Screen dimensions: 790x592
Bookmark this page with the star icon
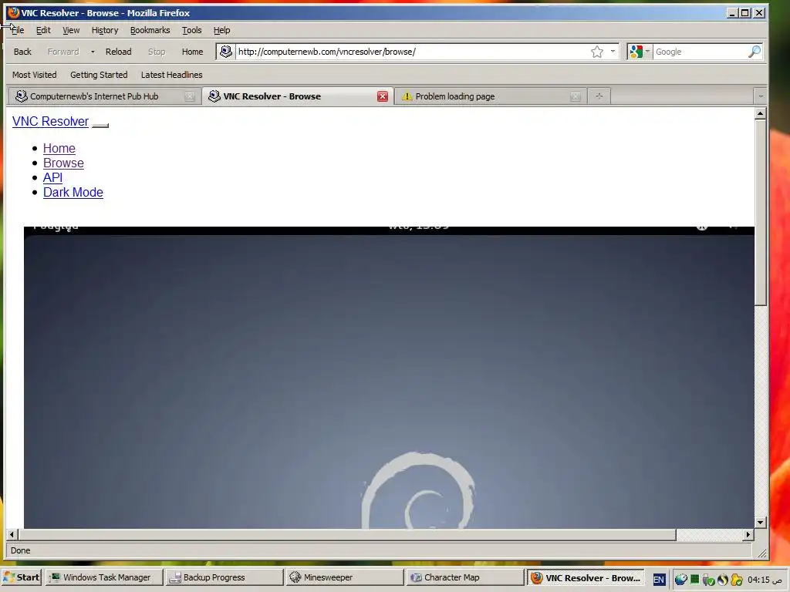coord(597,52)
